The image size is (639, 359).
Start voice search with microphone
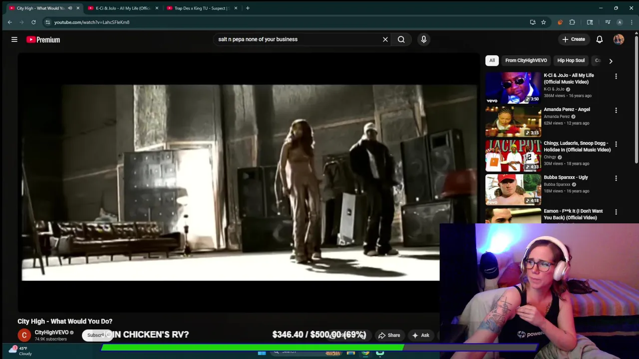coord(424,39)
